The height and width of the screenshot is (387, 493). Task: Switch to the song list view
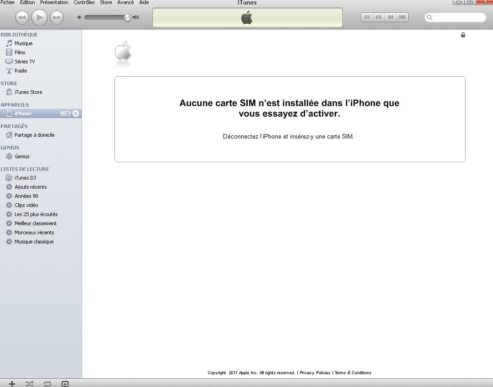point(367,17)
